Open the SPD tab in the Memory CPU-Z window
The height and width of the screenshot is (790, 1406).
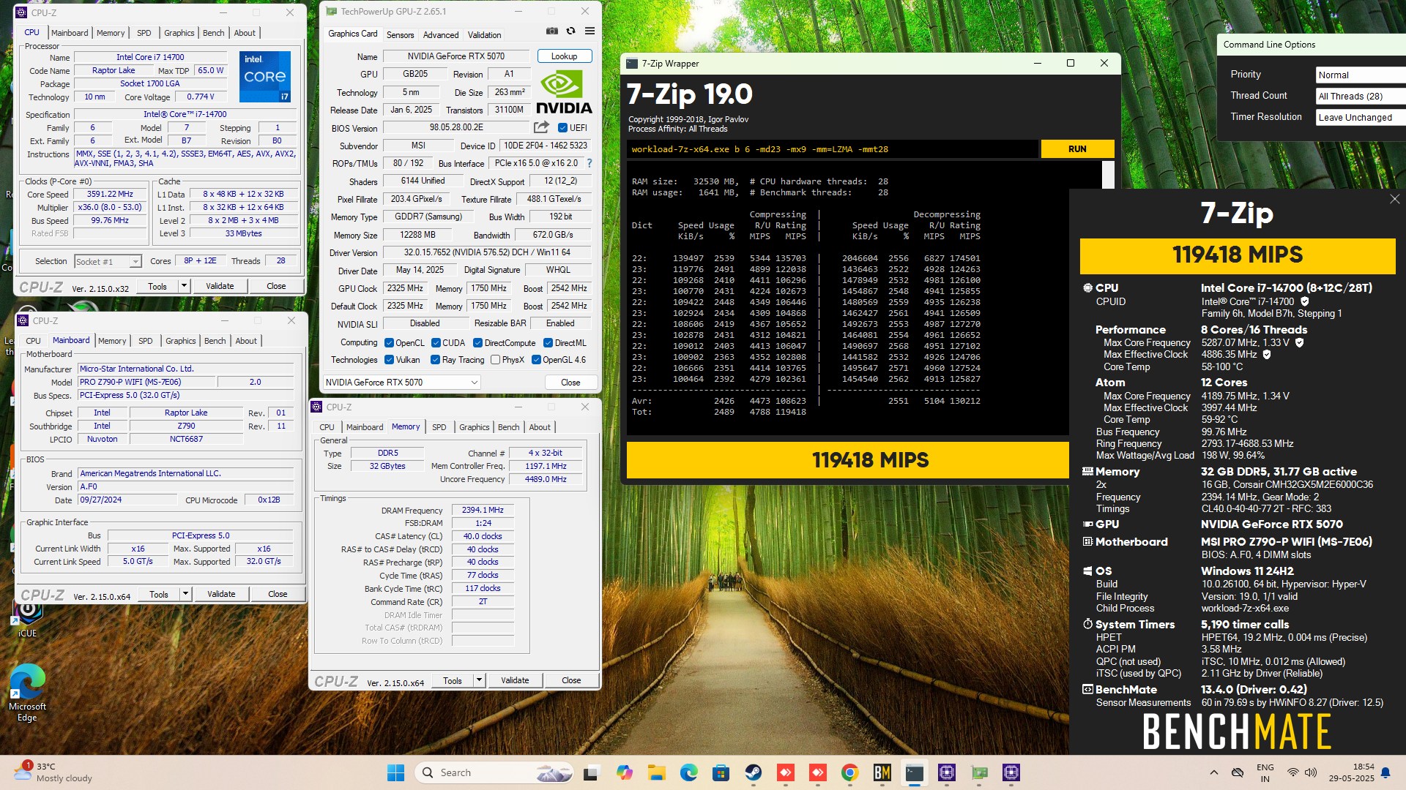click(x=439, y=427)
